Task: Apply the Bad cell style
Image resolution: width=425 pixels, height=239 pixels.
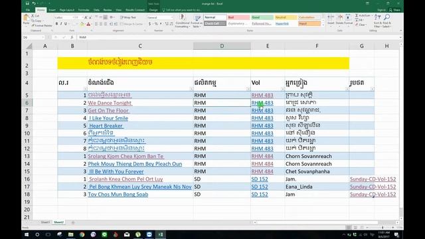Action: point(238,17)
